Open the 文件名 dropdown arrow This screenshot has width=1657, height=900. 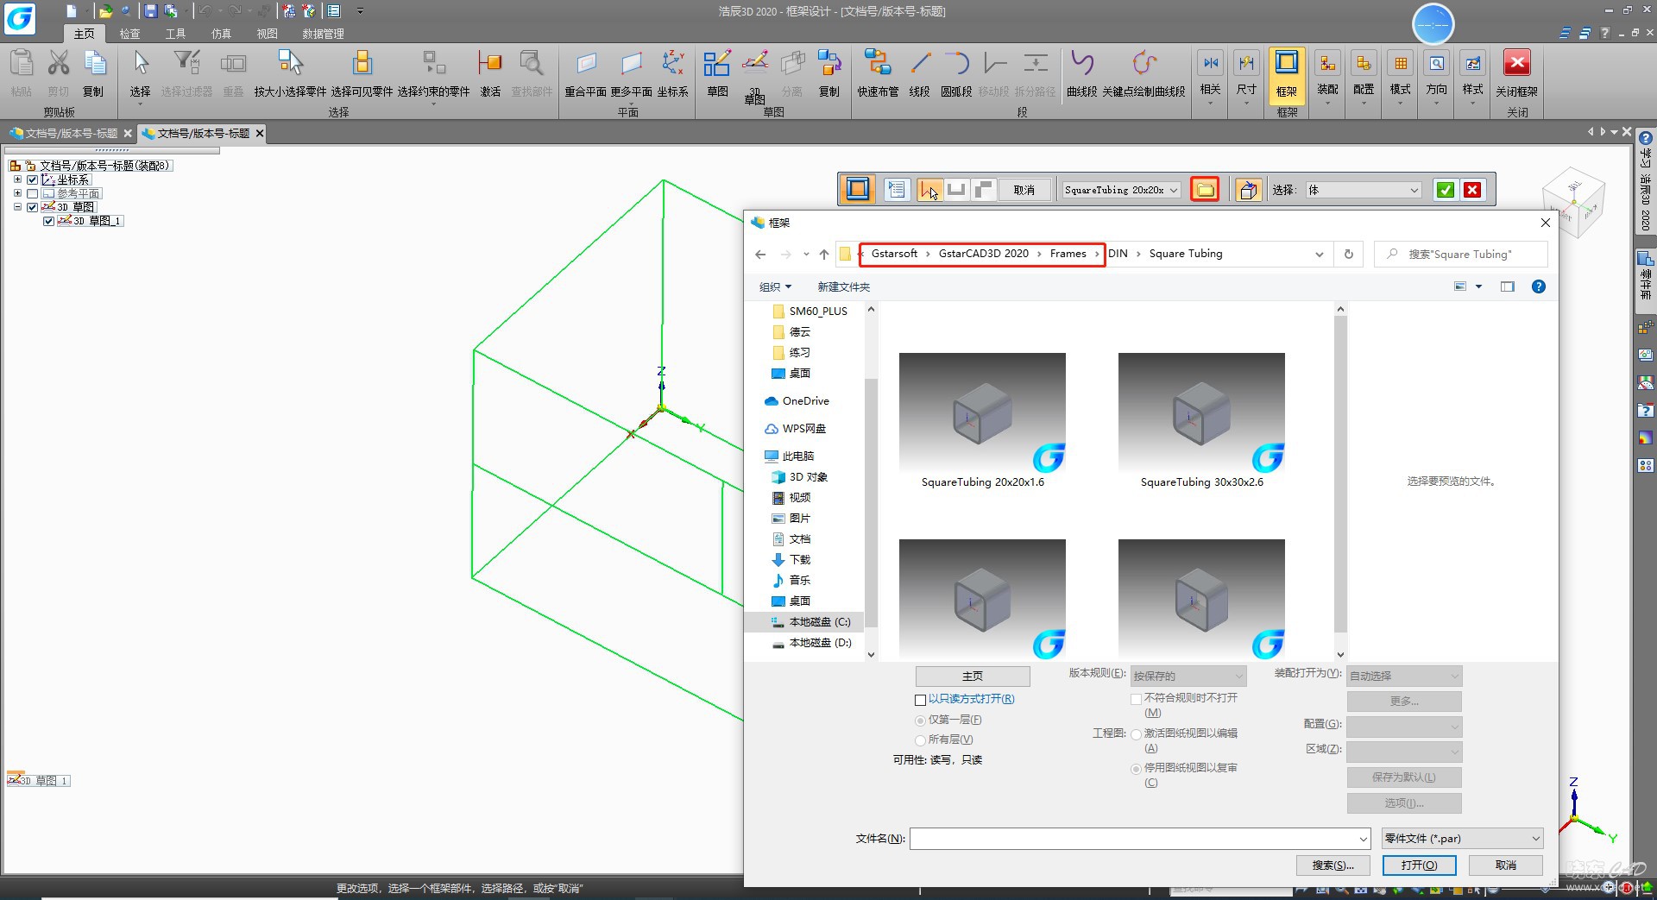tap(1363, 839)
